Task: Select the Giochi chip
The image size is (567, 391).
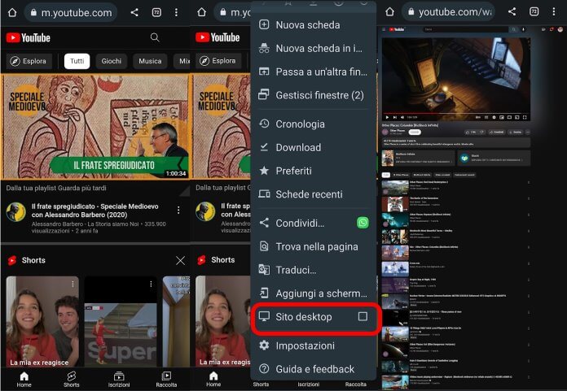Action: (x=112, y=61)
